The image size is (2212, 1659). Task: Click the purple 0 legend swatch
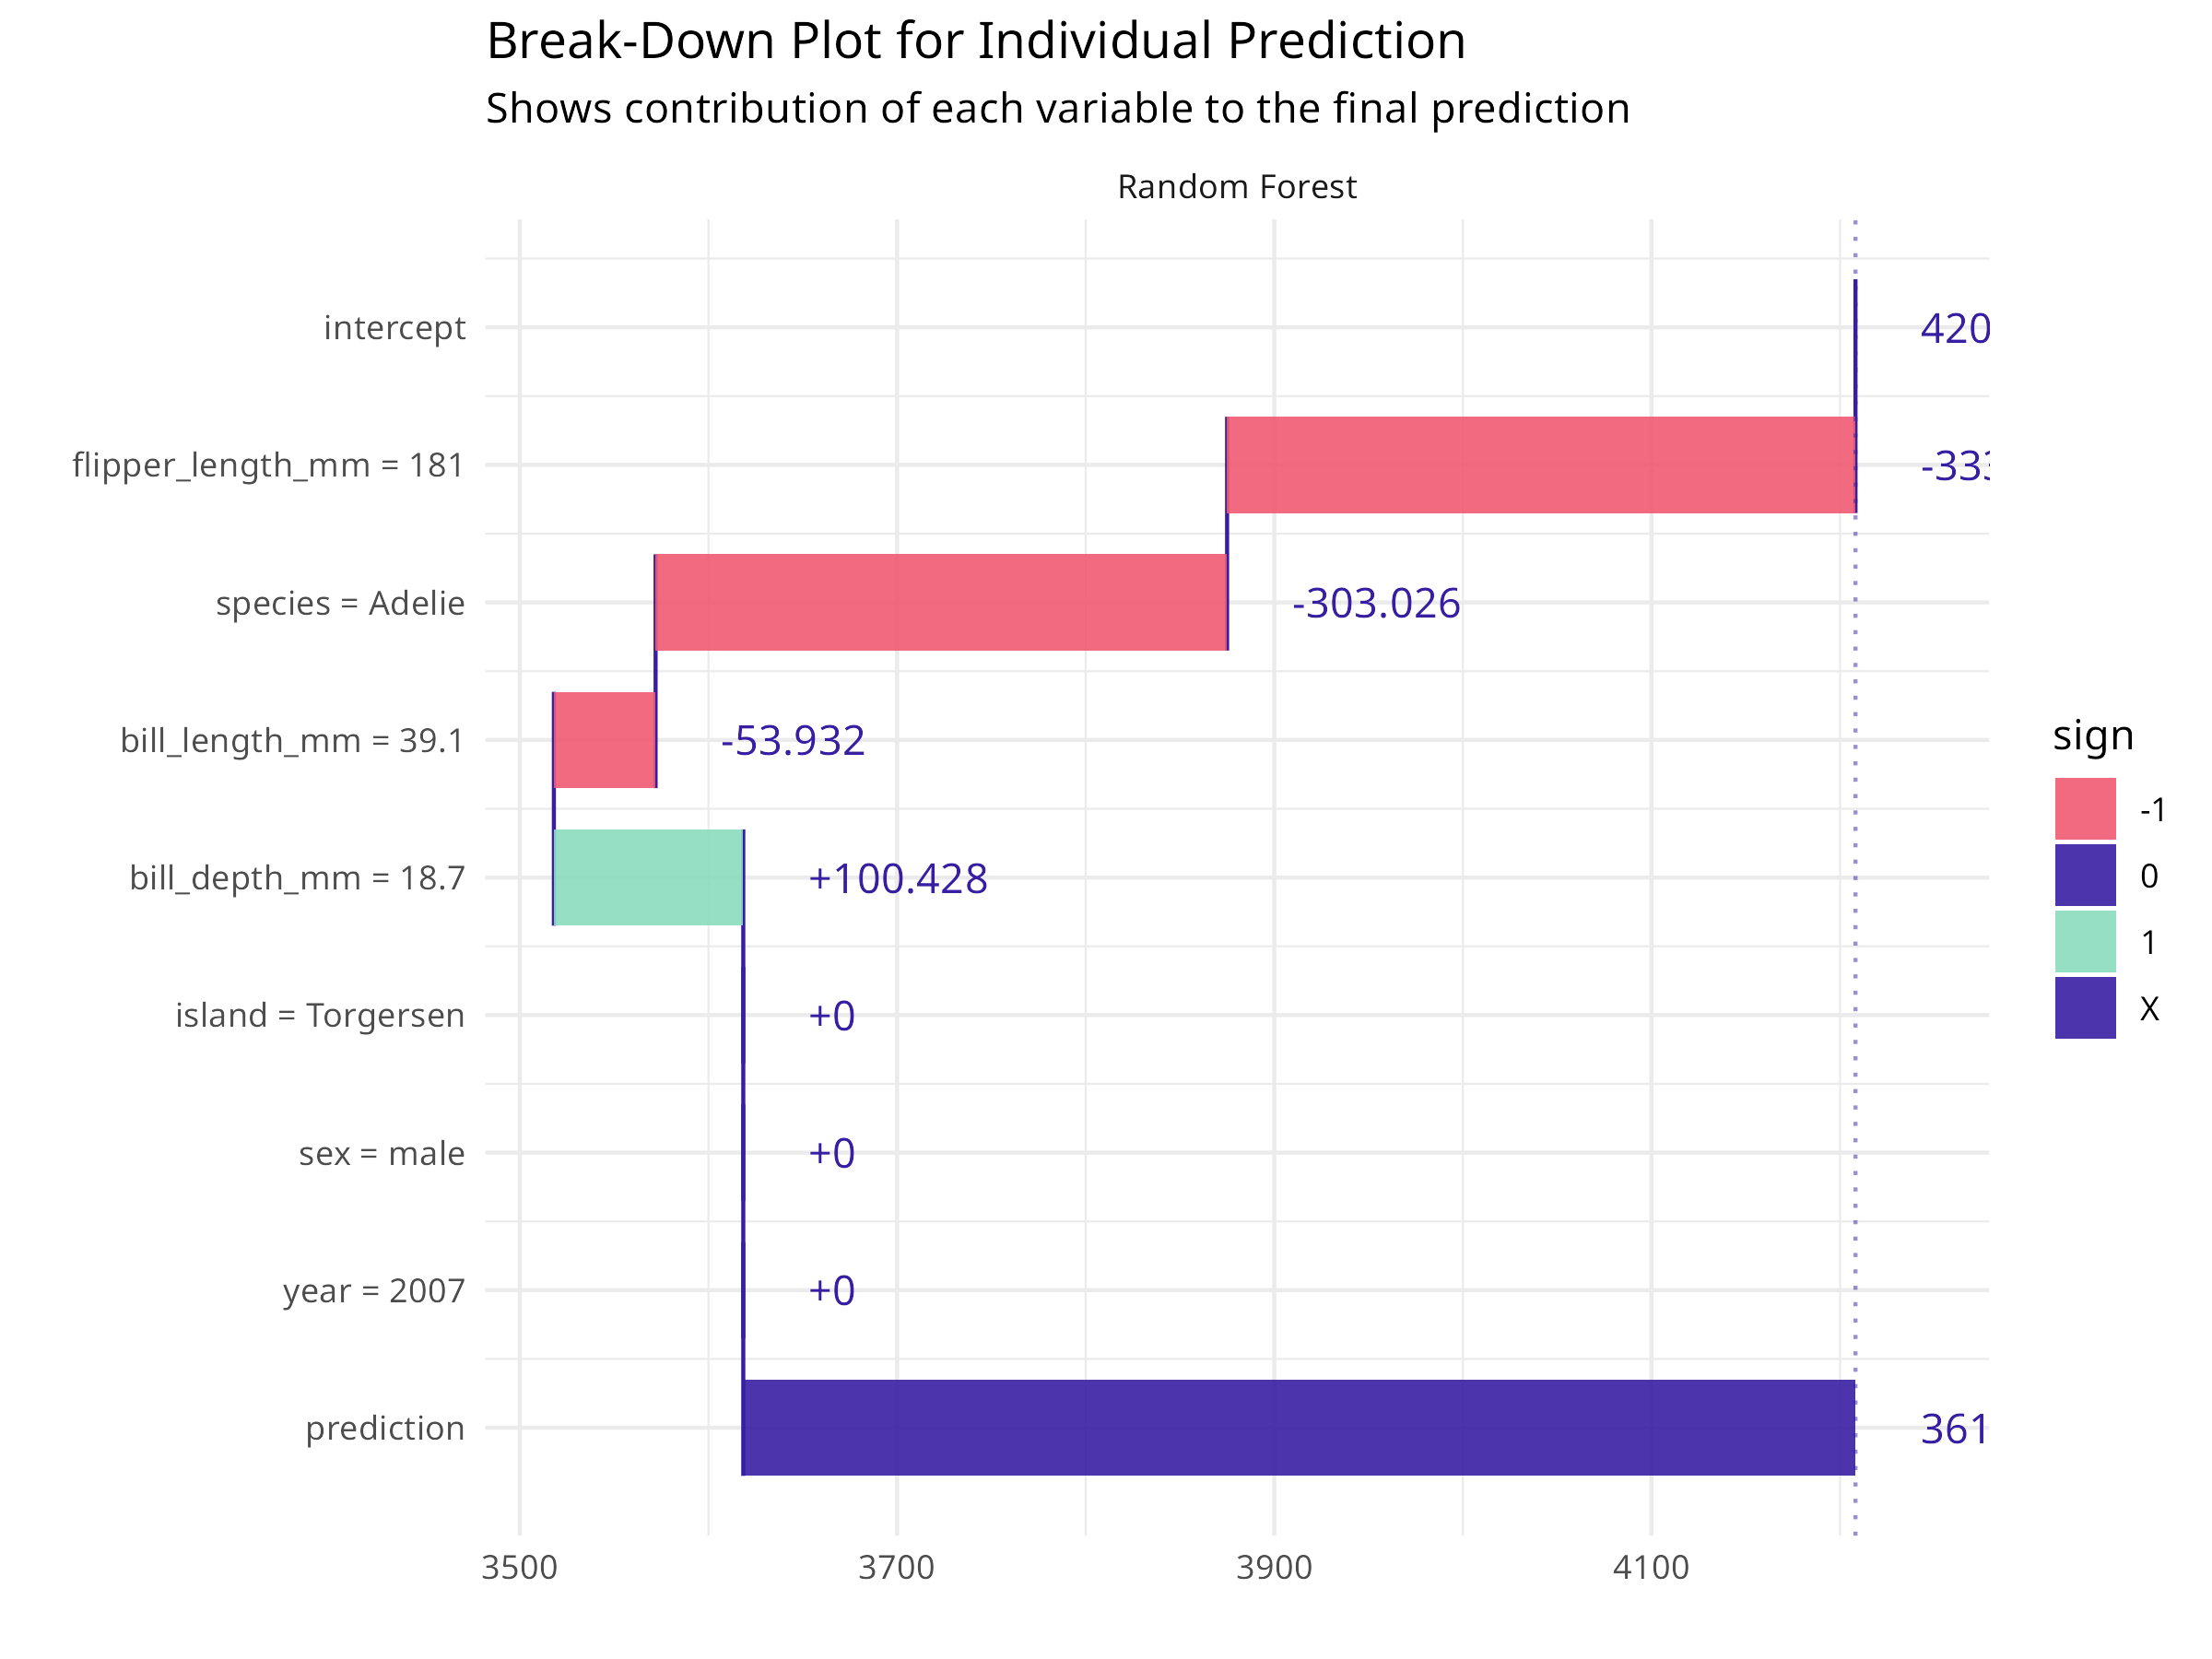2085,875
